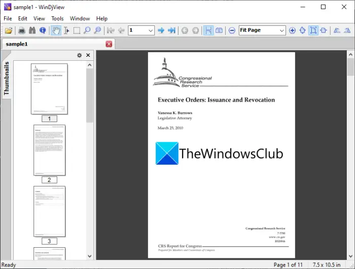
Task: Zoom in with the plus icon
Action: click(x=292, y=30)
